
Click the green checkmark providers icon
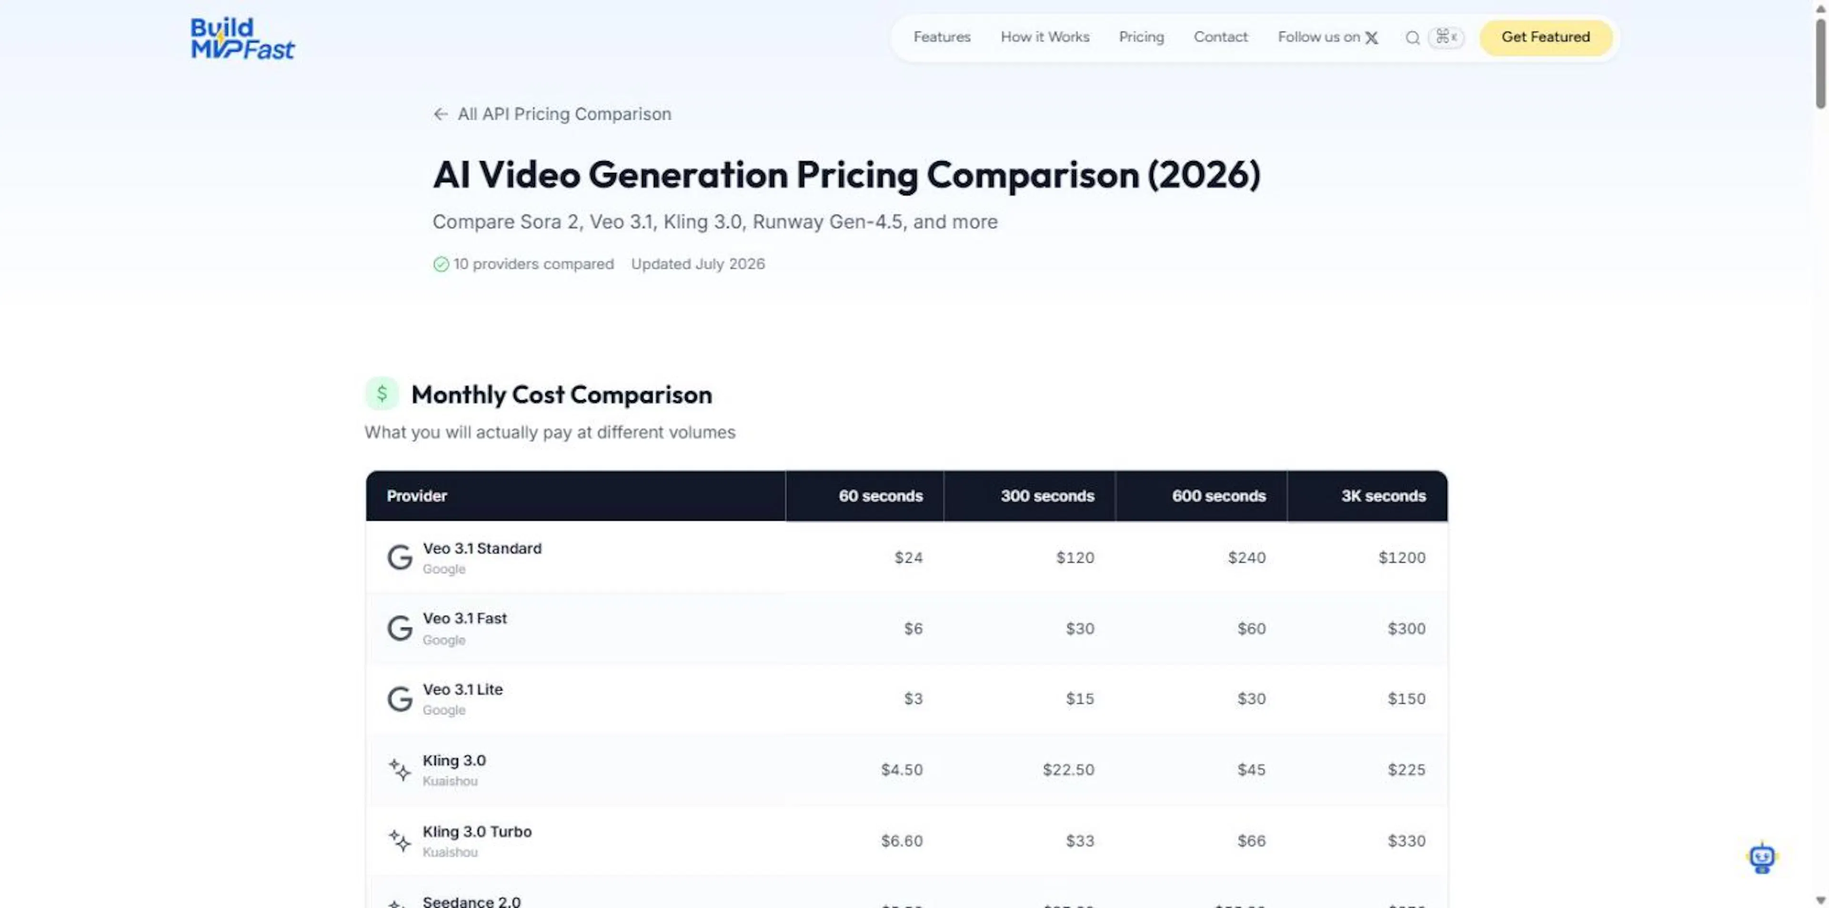(441, 264)
